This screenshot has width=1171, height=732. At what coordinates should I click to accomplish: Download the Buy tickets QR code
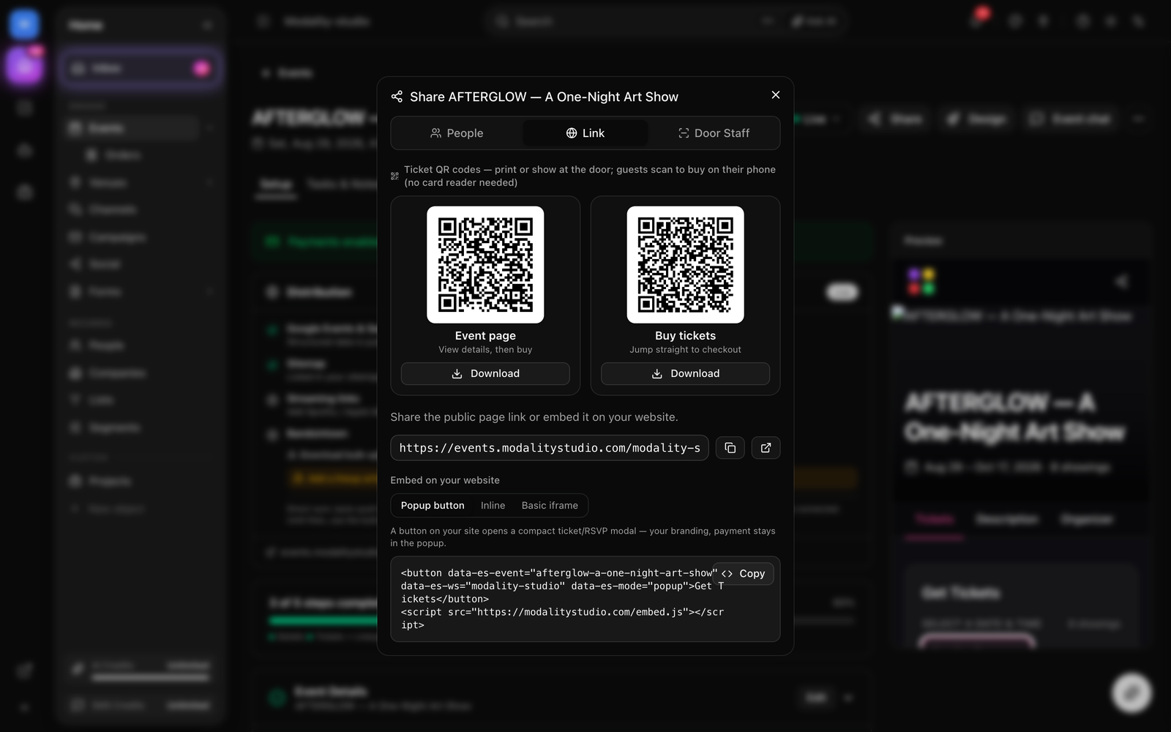(x=686, y=373)
